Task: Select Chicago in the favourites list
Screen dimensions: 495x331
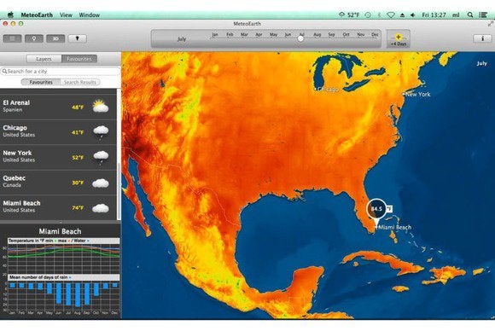Action: click(58, 132)
